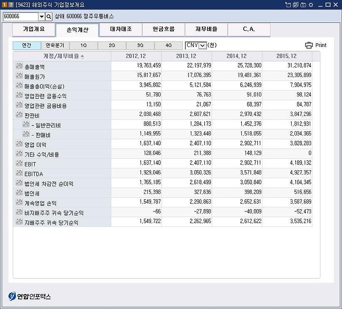342x309 pixels.
Task: Switch to the 대차대조 tab
Action: pyautogui.click(x=121, y=29)
